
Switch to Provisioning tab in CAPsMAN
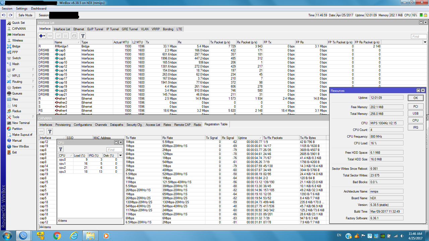pyautogui.click(x=63, y=125)
